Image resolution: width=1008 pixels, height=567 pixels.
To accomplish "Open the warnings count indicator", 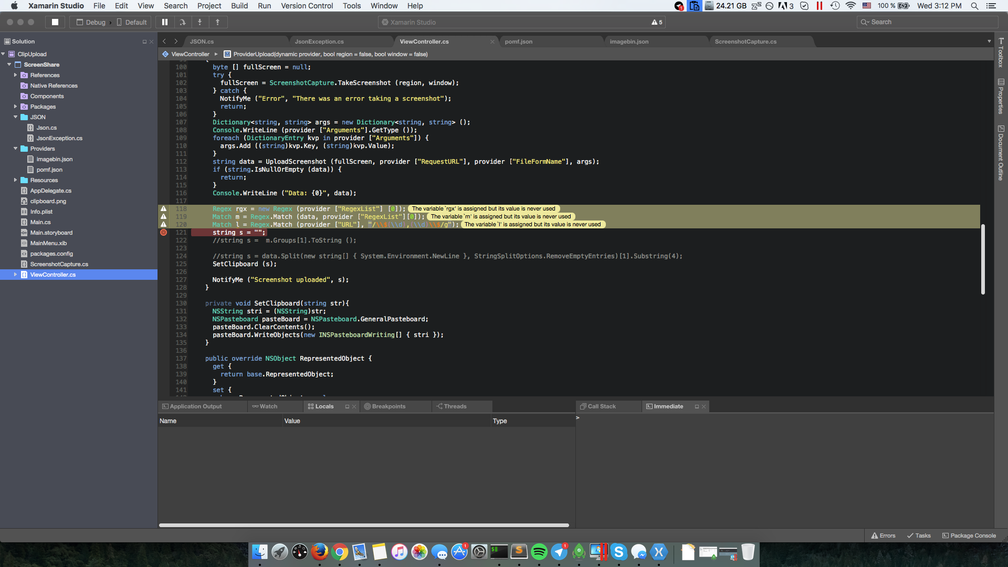I will [657, 22].
